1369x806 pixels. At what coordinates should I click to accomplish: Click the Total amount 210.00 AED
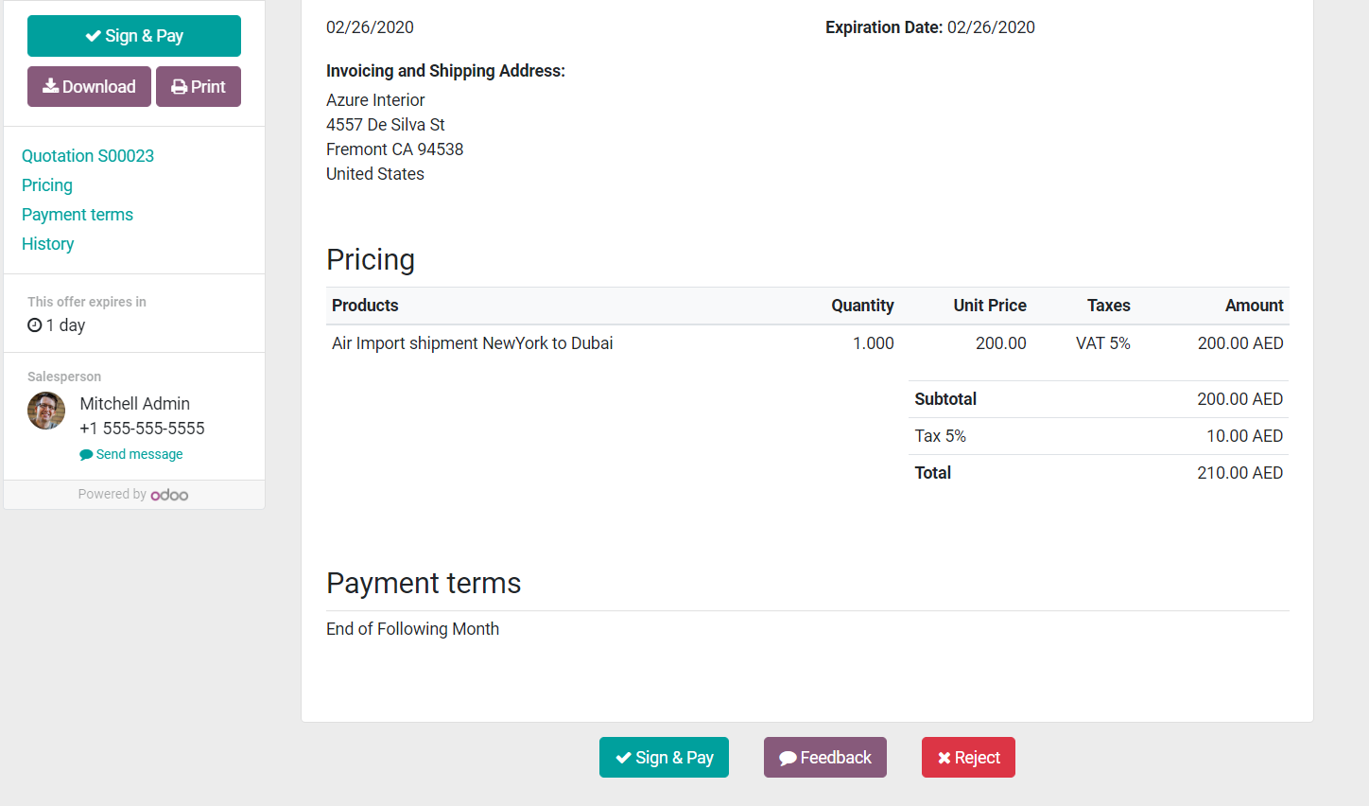(x=1239, y=473)
